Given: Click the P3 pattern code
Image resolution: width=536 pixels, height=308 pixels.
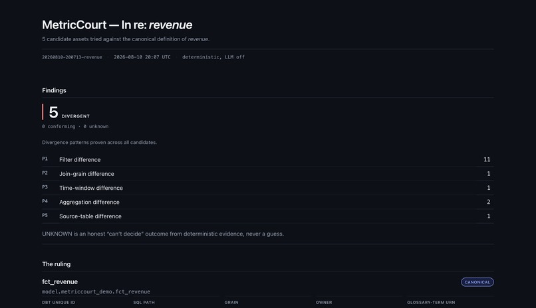Looking at the screenshot, I should tap(45, 187).
